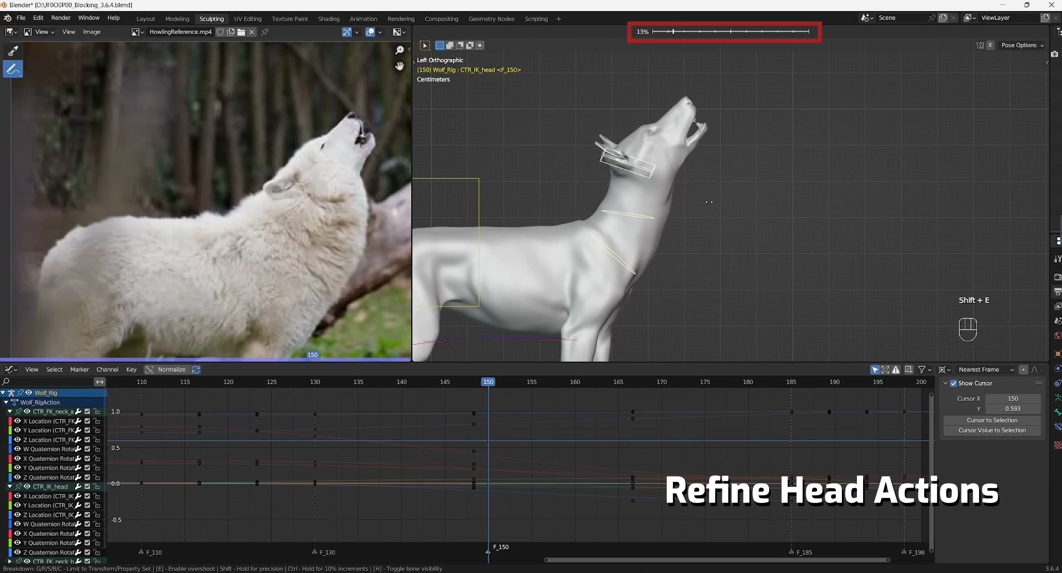
Task: Switch to the Geometry Nodes workspace tab
Action: pos(491,19)
